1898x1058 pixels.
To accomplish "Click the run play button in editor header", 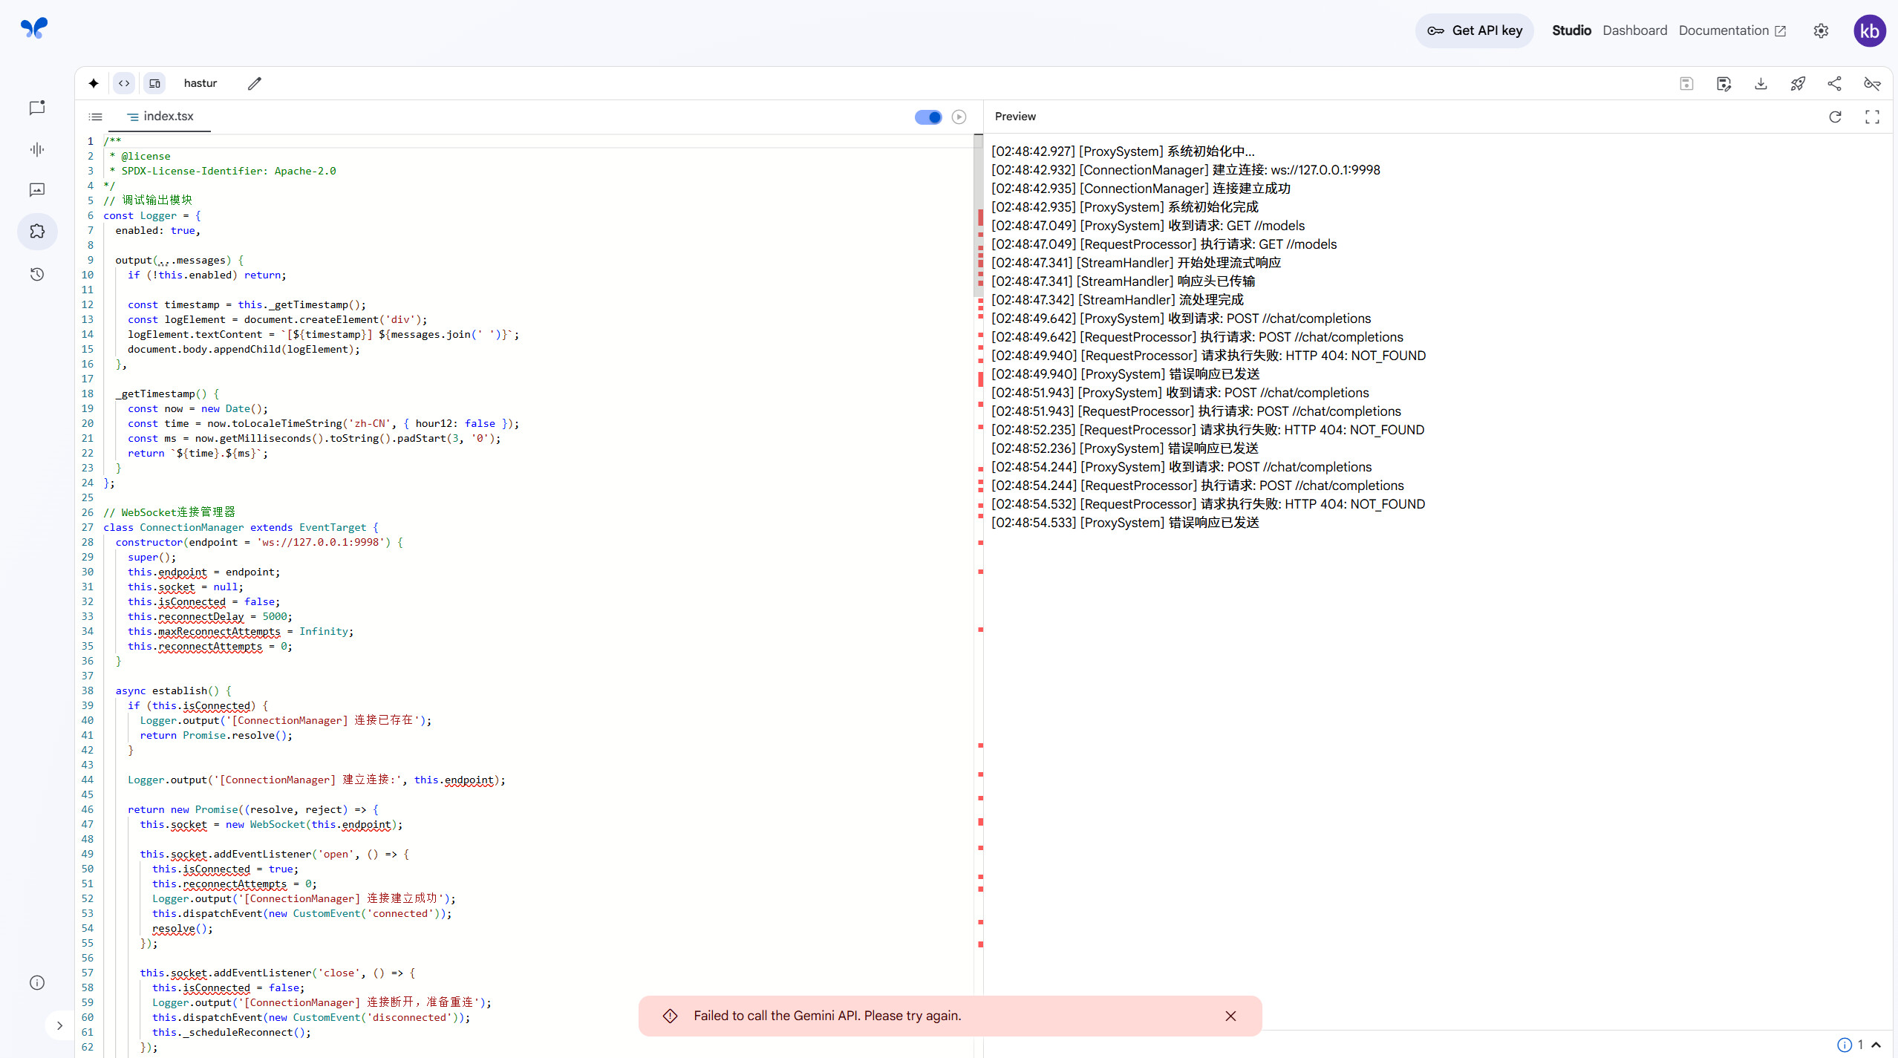I will (x=959, y=117).
